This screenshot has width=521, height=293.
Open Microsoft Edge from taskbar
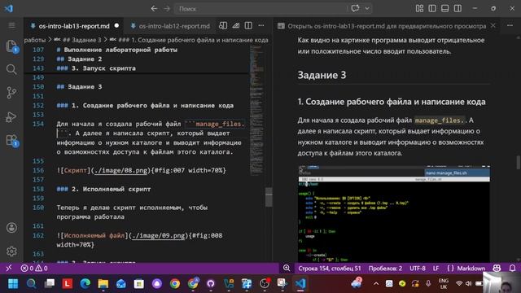[85, 284]
